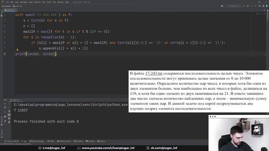
Task: Open Python Packages tool window
Action: (37, 141)
